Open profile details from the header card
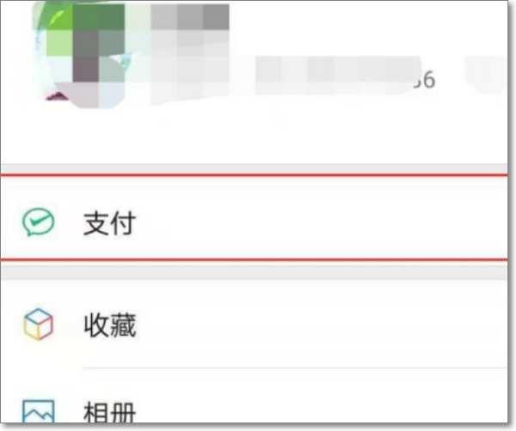Image resolution: width=516 pixels, height=431 pixels. pos(254,82)
